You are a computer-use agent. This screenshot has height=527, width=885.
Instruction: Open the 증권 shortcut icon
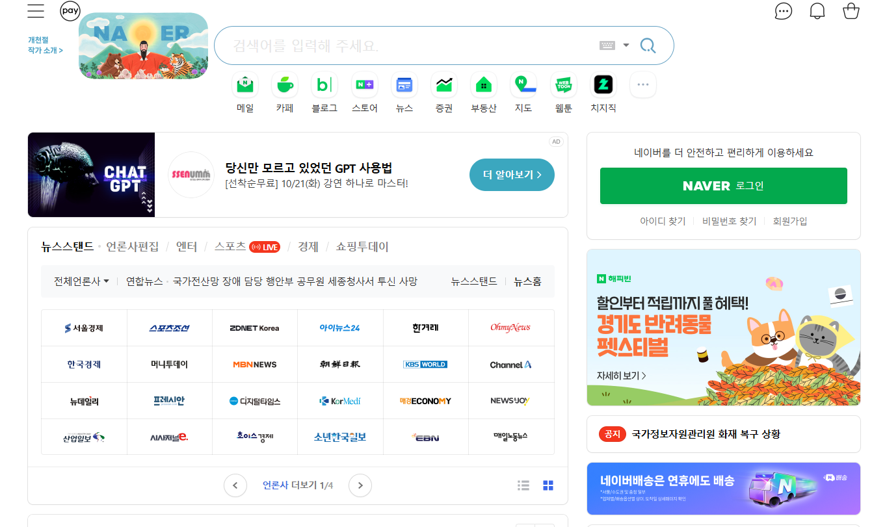[444, 84]
